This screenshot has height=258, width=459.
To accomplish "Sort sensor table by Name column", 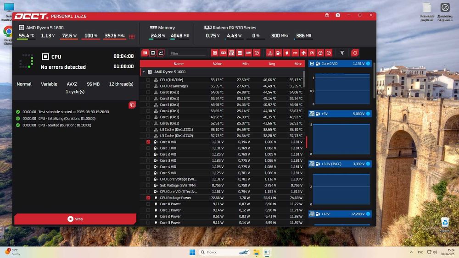I will coord(179,64).
